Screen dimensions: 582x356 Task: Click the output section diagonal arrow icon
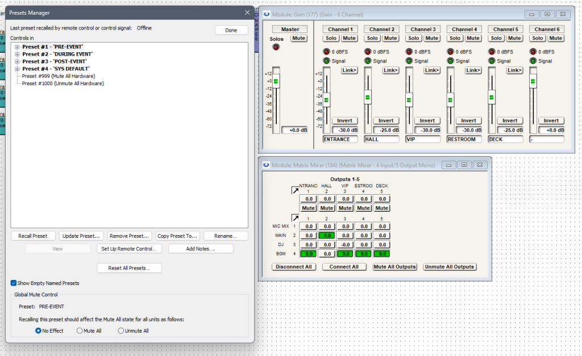[295, 191]
